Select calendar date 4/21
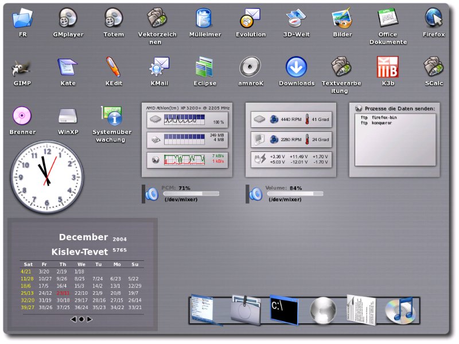Viewport: 459px width, 344px height. 26,271
